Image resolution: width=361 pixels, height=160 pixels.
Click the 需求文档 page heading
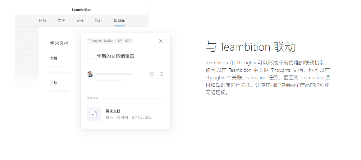pos(59,43)
